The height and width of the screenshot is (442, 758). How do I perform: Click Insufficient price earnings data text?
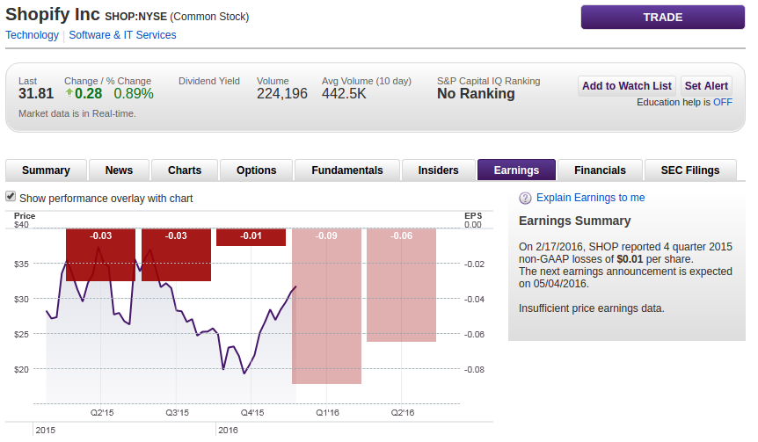(x=591, y=308)
